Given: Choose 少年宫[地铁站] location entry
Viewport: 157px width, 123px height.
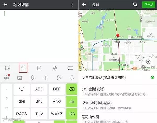Looking at the screenshot, I should click(118, 91).
